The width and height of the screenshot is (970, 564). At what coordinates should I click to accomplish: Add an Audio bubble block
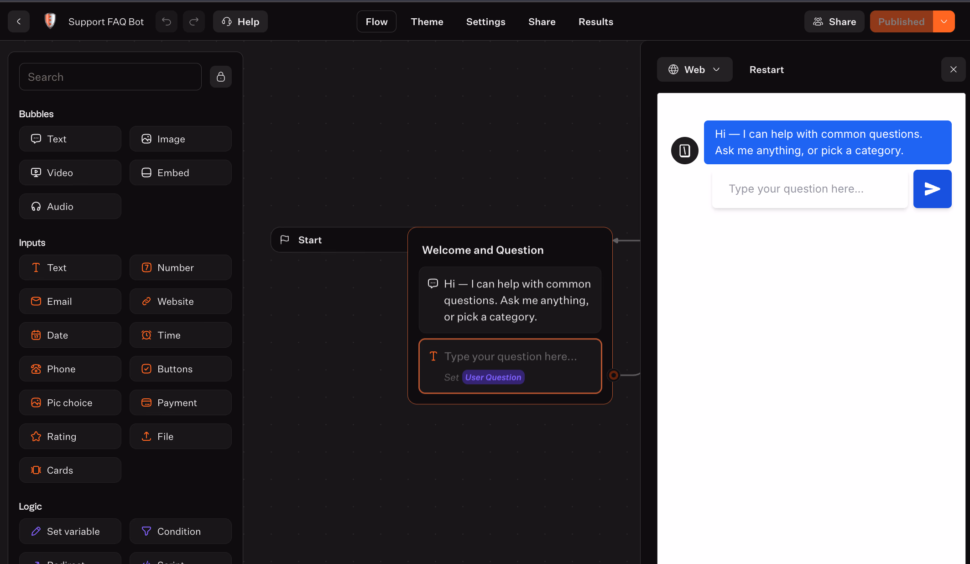[70, 206]
